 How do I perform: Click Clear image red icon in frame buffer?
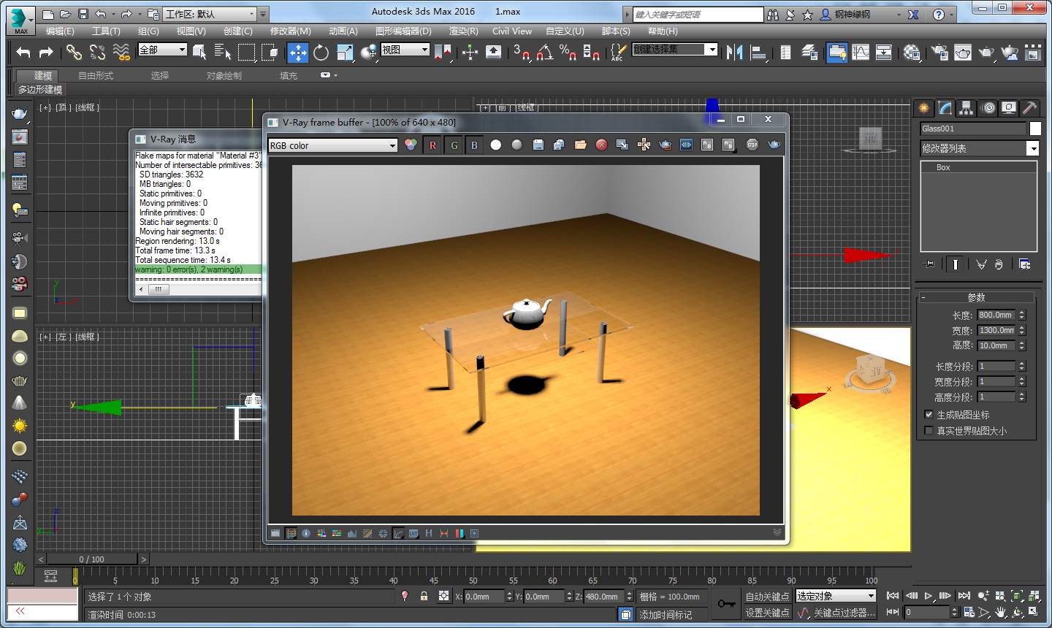(601, 145)
